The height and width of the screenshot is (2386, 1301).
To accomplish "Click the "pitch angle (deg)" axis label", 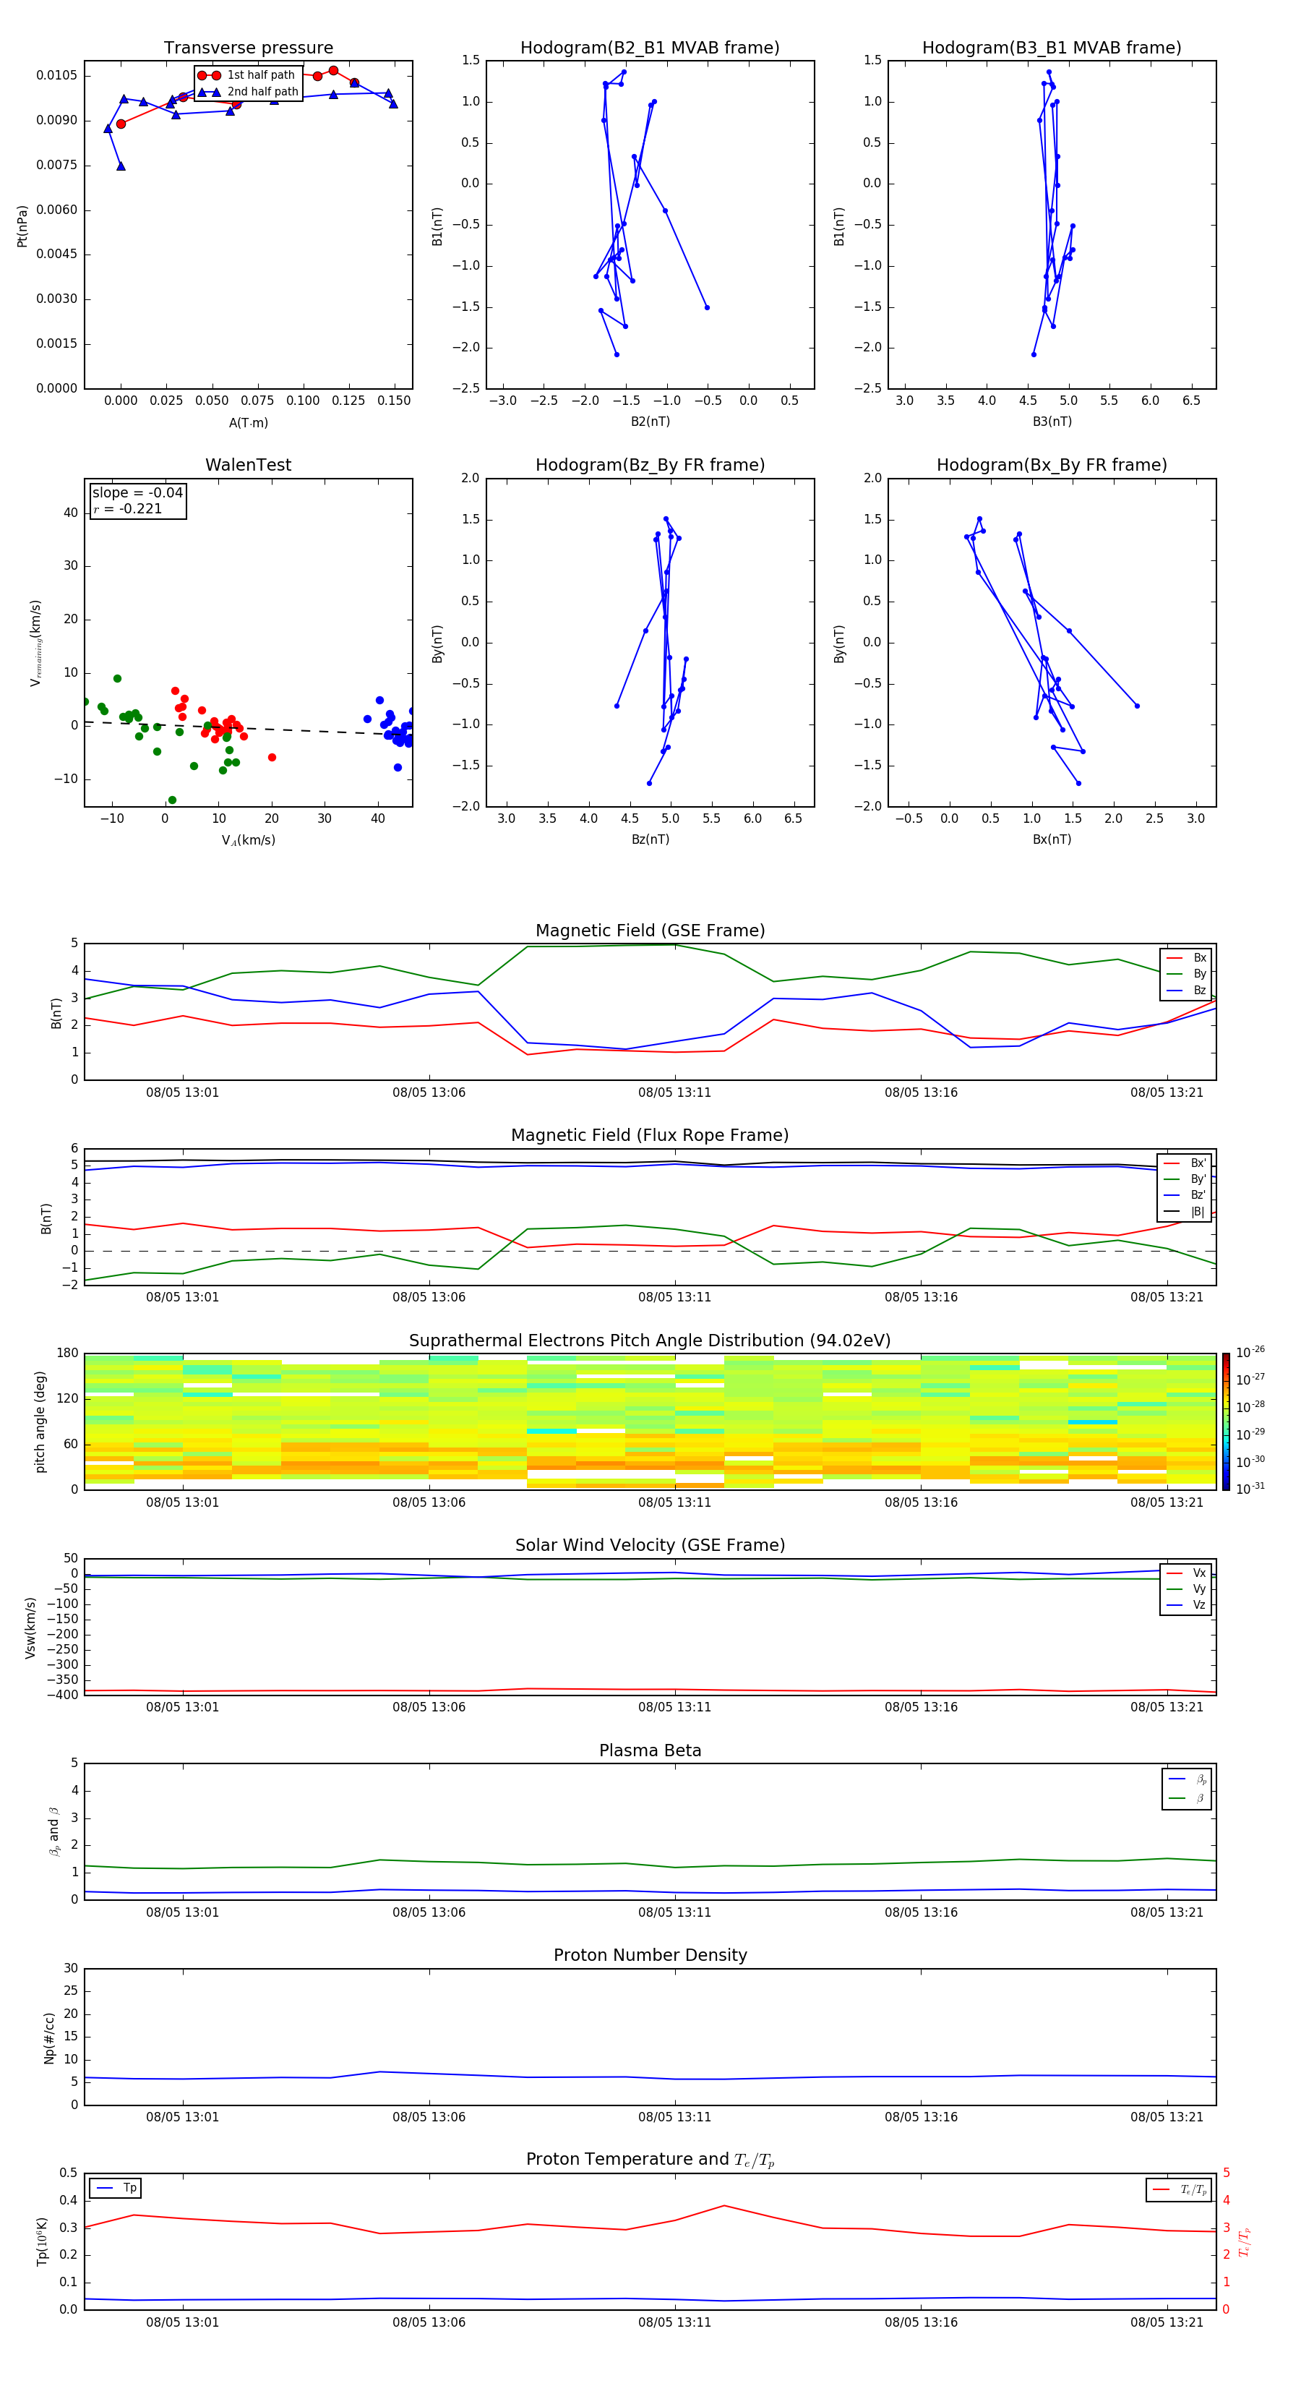I will click(x=40, y=1421).
